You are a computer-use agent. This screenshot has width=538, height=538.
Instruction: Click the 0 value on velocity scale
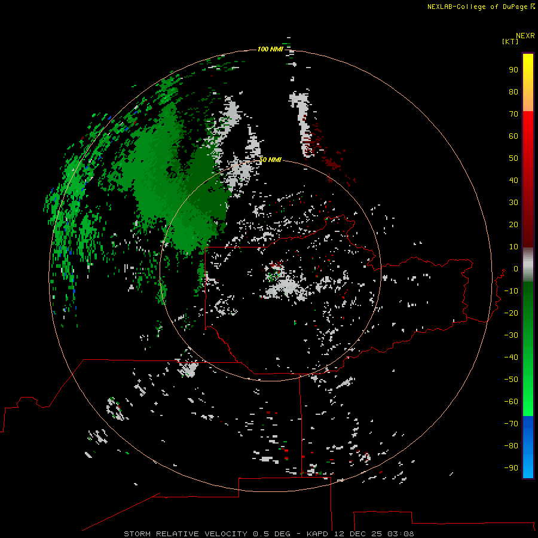515,269
